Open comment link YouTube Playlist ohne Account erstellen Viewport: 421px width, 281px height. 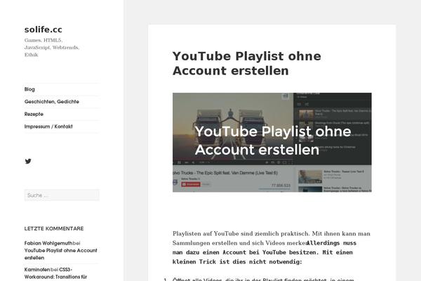coord(60,254)
